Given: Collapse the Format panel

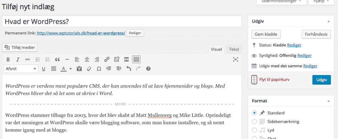Looking at the screenshot, I should 328,101.
